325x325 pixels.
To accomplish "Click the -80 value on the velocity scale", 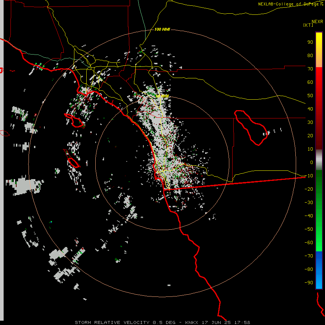I will click(309, 269).
